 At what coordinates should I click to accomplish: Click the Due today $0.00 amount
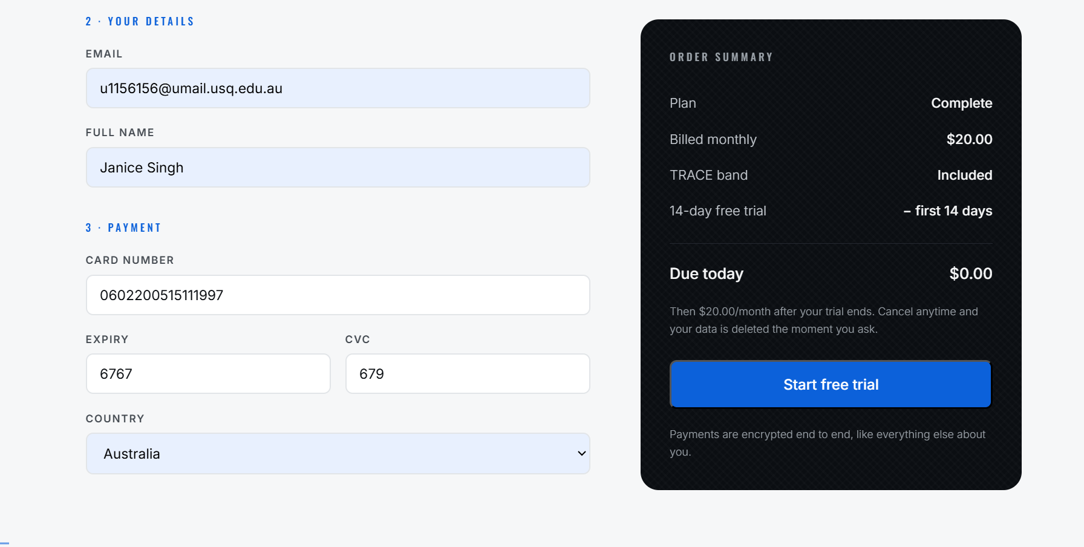970,273
